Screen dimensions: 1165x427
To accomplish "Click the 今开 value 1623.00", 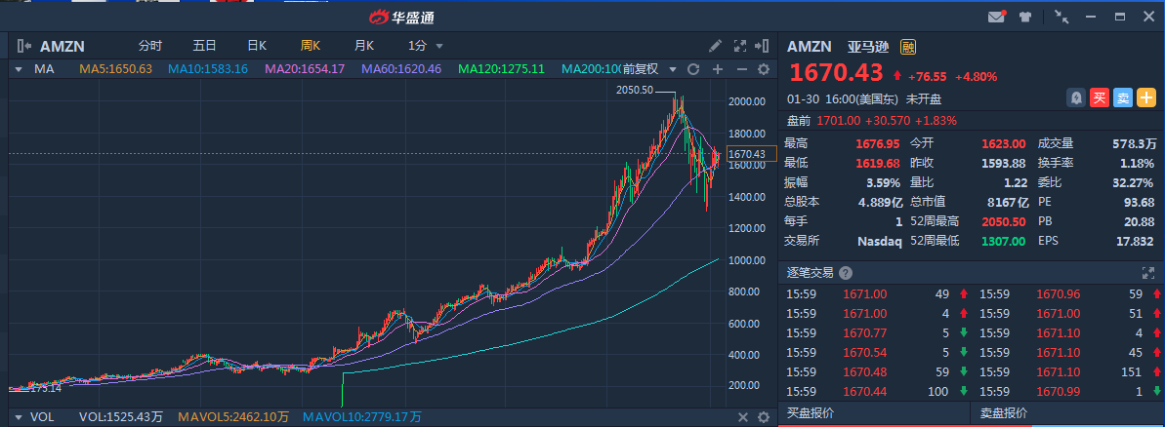I will [1003, 144].
